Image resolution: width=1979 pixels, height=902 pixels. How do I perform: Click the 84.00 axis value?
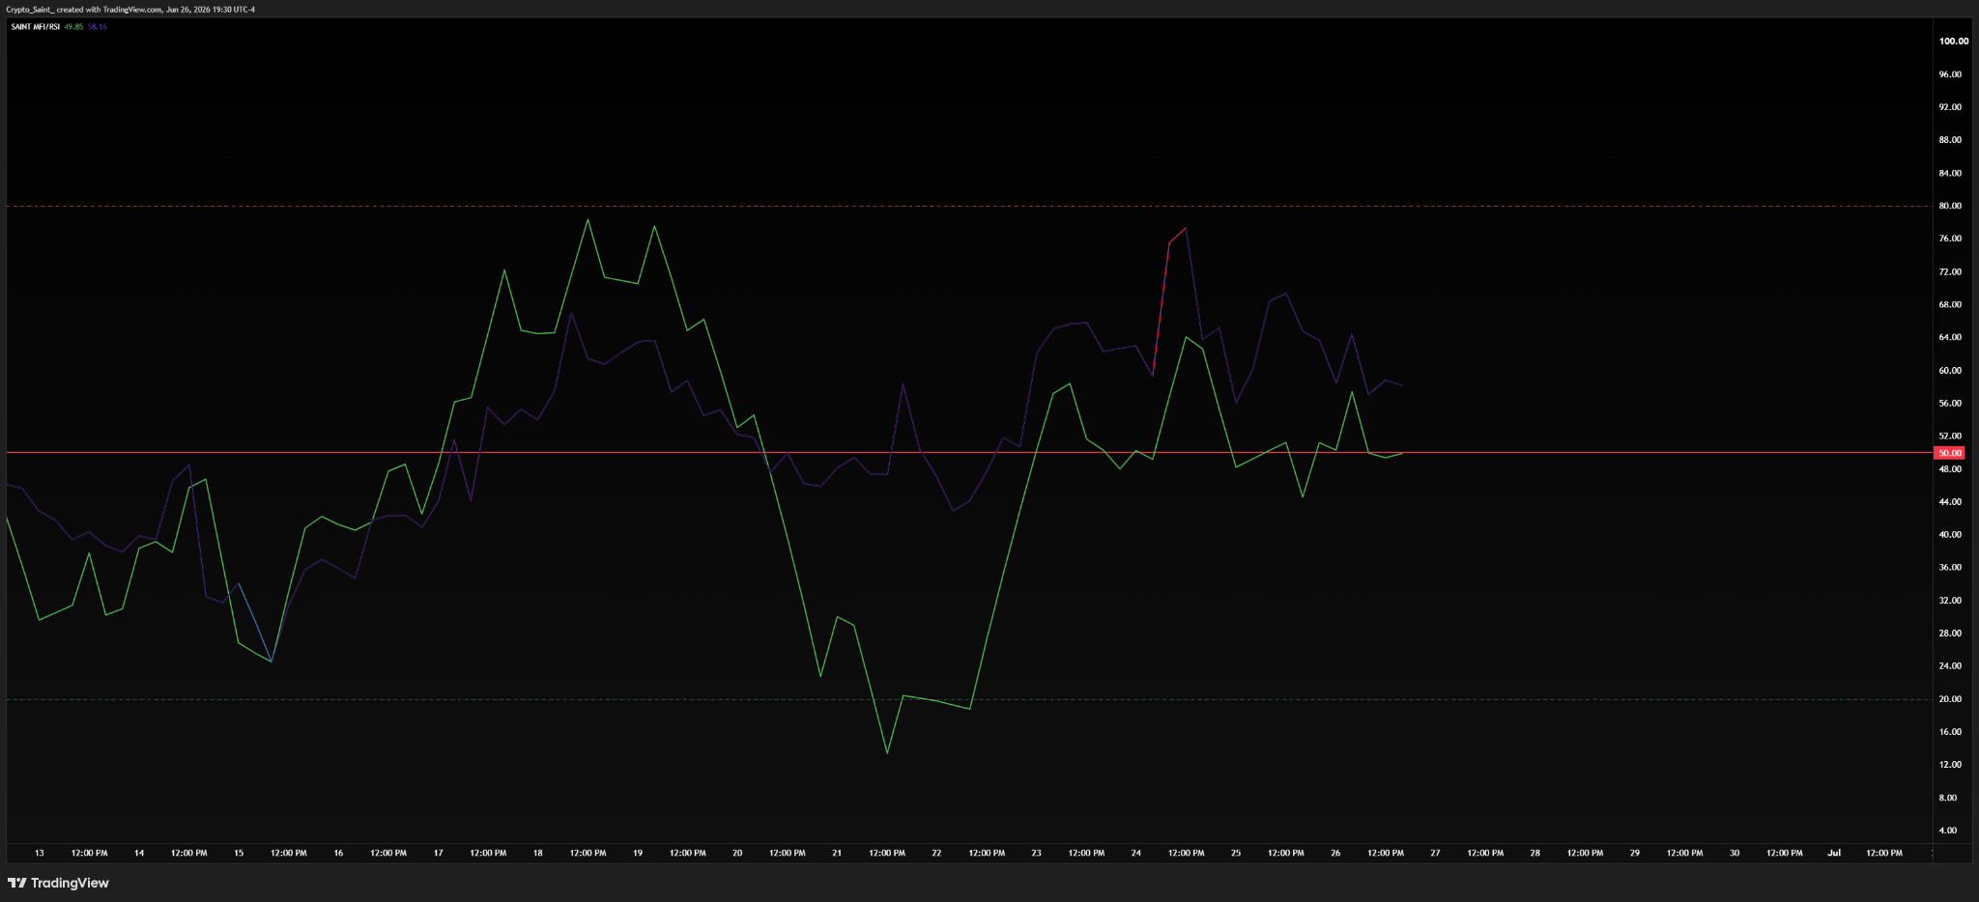coord(1950,174)
